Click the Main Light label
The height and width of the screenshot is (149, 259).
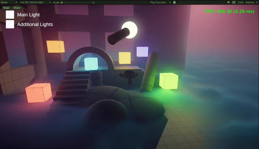click(x=29, y=15)
